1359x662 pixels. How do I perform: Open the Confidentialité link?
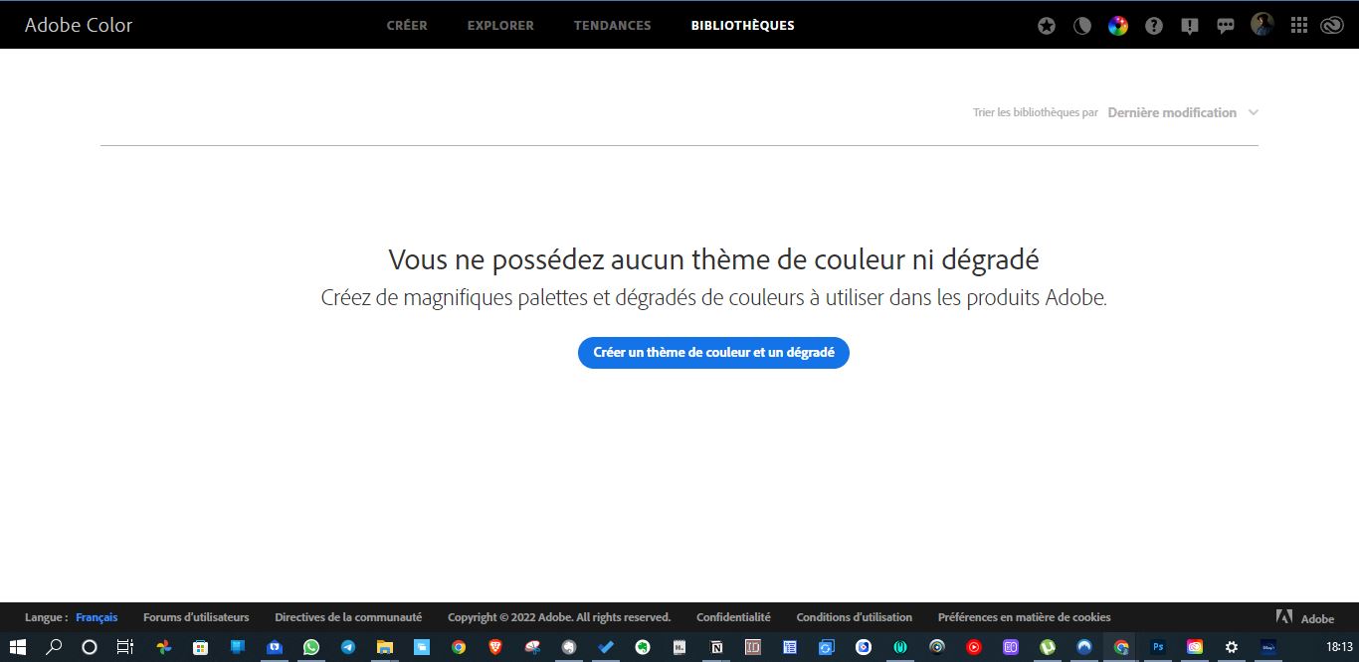[x=733, y=617]
